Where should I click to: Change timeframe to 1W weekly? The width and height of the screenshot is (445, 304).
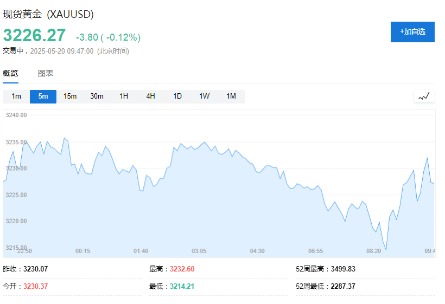tap(204, 96)
